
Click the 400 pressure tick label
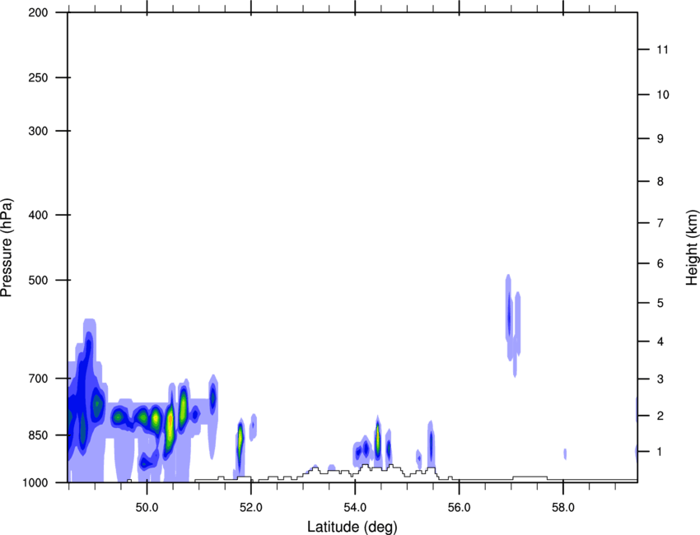click(x=38, y=215)
